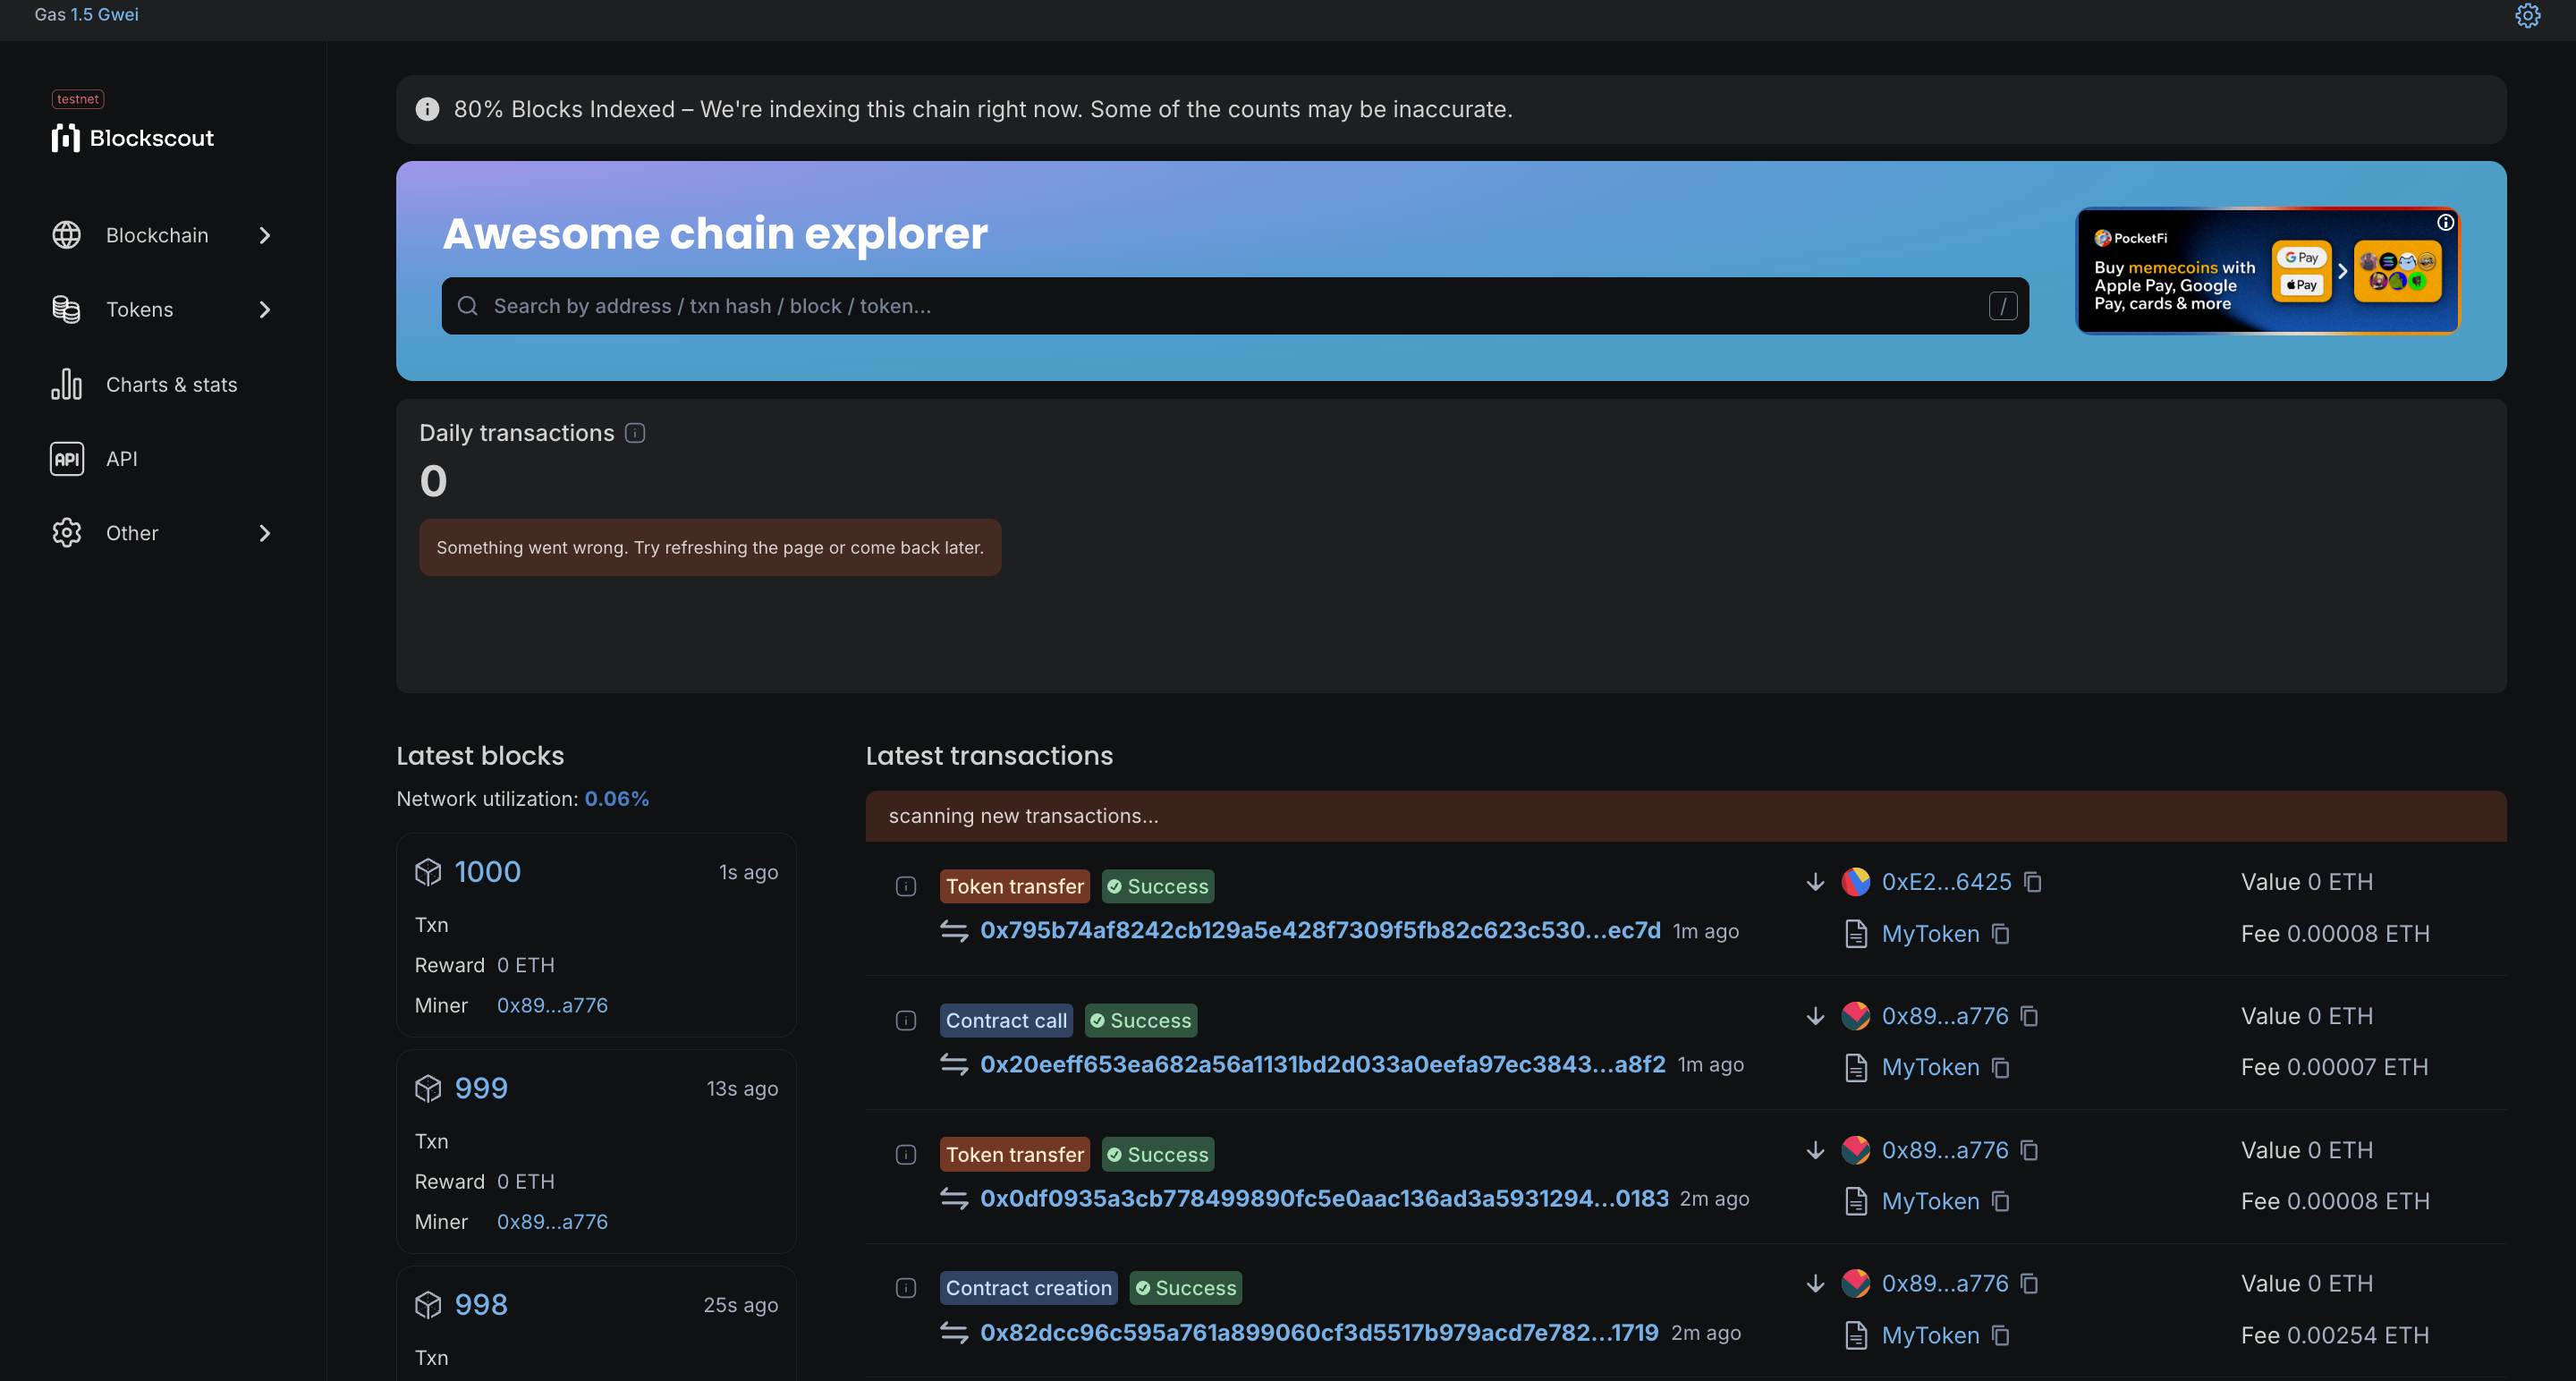The width and height of the screenshot is (2576, 1381).
Task: Open the details icon for the first Token transfer transaction
Action: 906,886
